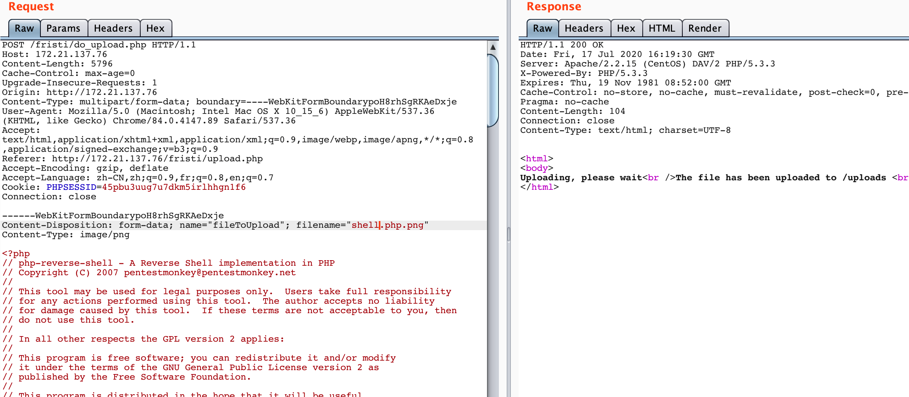Click the Accept-Encoding: gzip, deflate line
This screenshot has width=909, height=397.
(x=85, y=168)
